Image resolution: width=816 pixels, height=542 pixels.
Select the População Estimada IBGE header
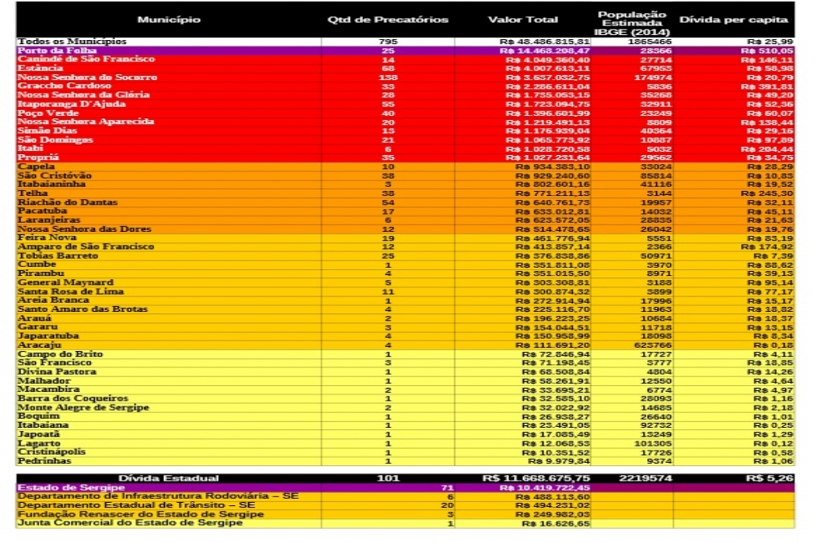(632, 23)
